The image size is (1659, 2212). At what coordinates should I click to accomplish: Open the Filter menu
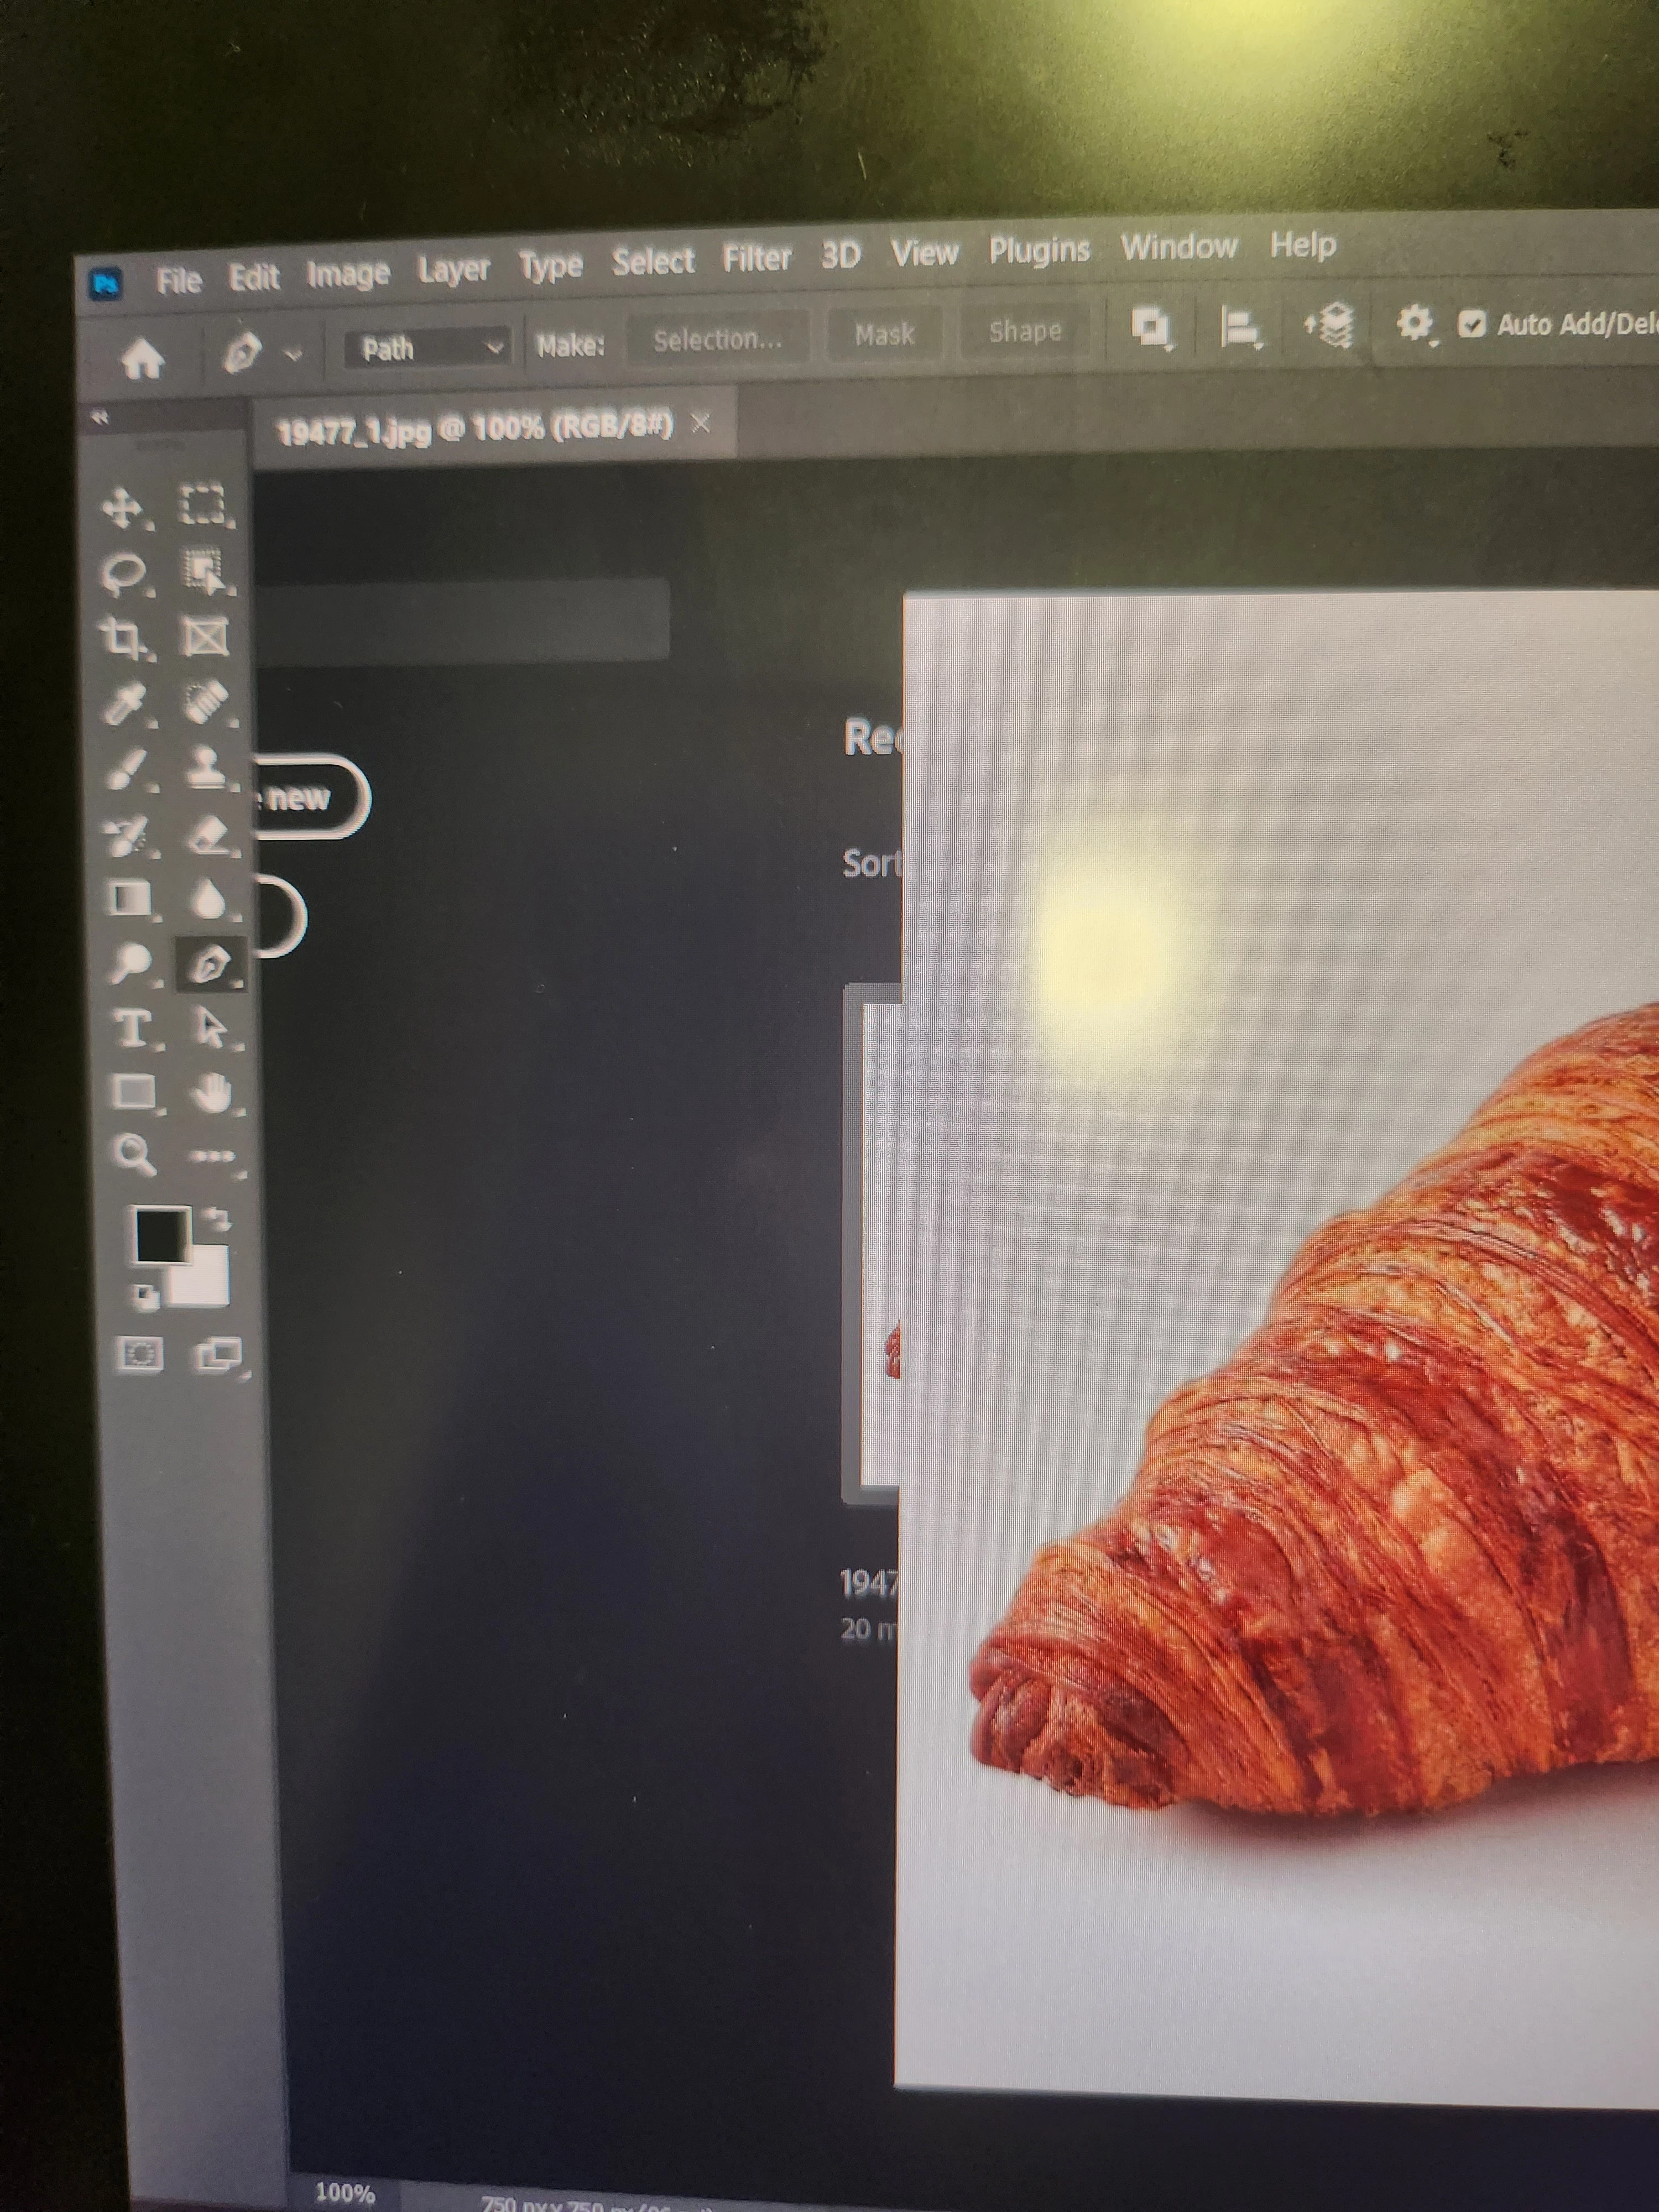[756, 259]
